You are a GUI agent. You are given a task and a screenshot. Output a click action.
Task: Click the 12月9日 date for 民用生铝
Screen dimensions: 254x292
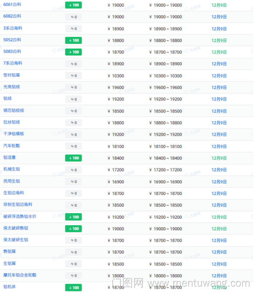tap(219, 182)
